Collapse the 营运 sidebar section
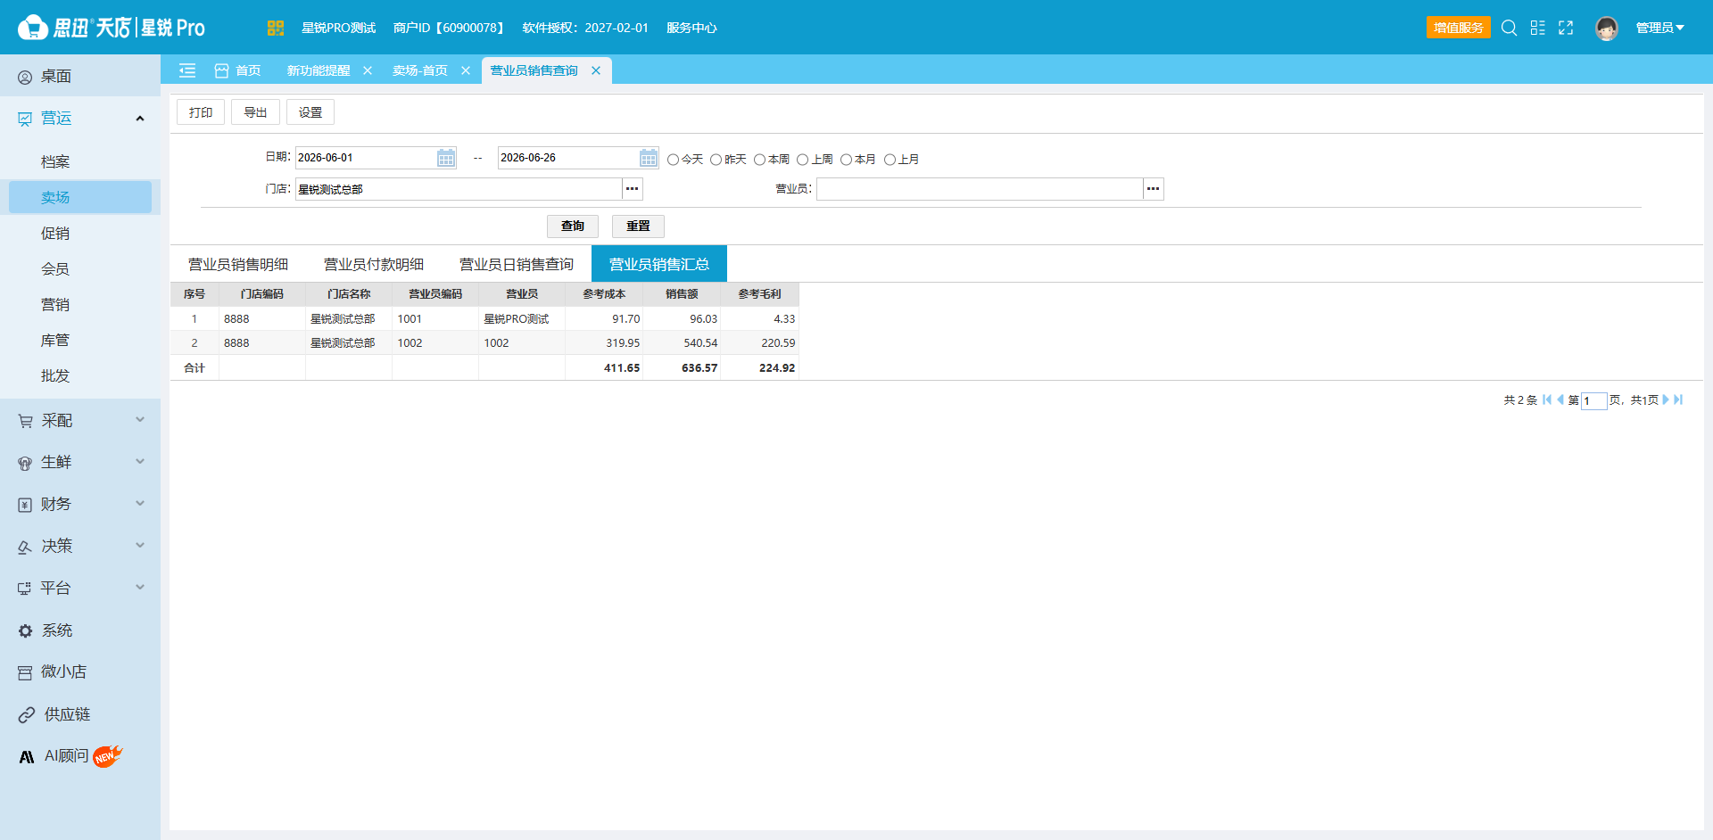The image size is (1713, 840). point(140,119)
